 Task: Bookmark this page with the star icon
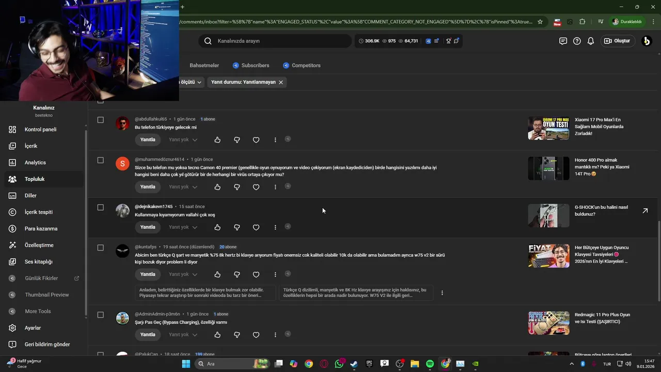coord(540,22)
